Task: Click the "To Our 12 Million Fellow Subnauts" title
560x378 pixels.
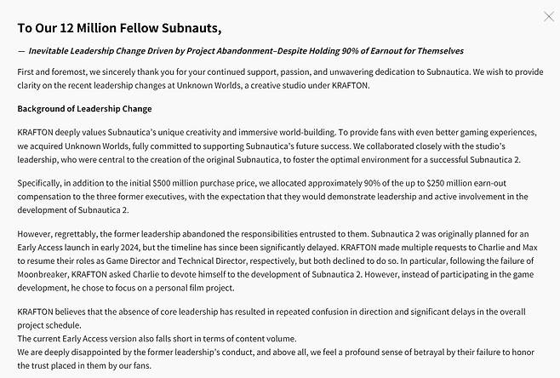Action: pos(119,28)
